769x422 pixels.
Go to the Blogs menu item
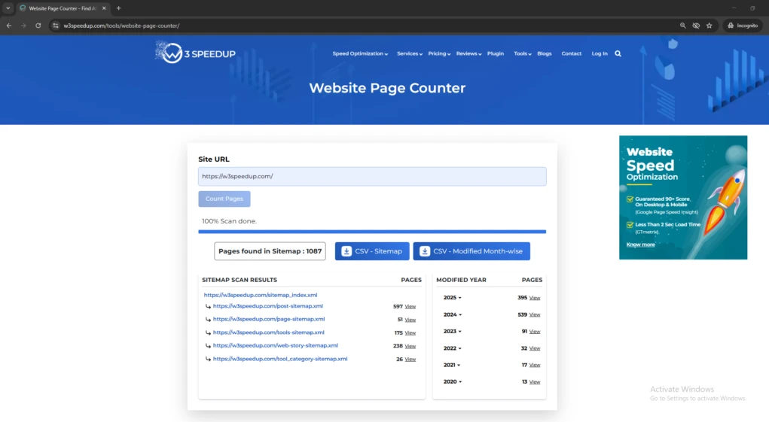point(544,54)
